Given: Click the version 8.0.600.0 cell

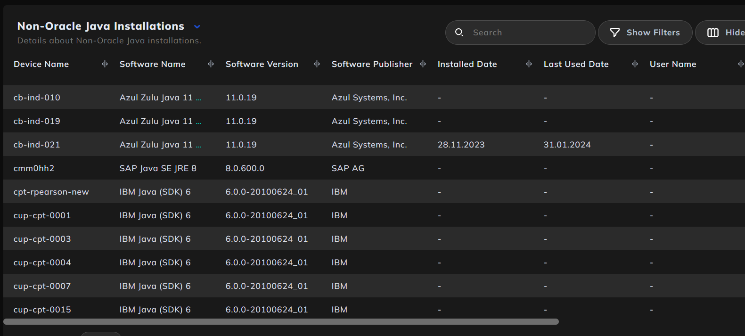Looking at the screenshot, I should tap(245, 168).
